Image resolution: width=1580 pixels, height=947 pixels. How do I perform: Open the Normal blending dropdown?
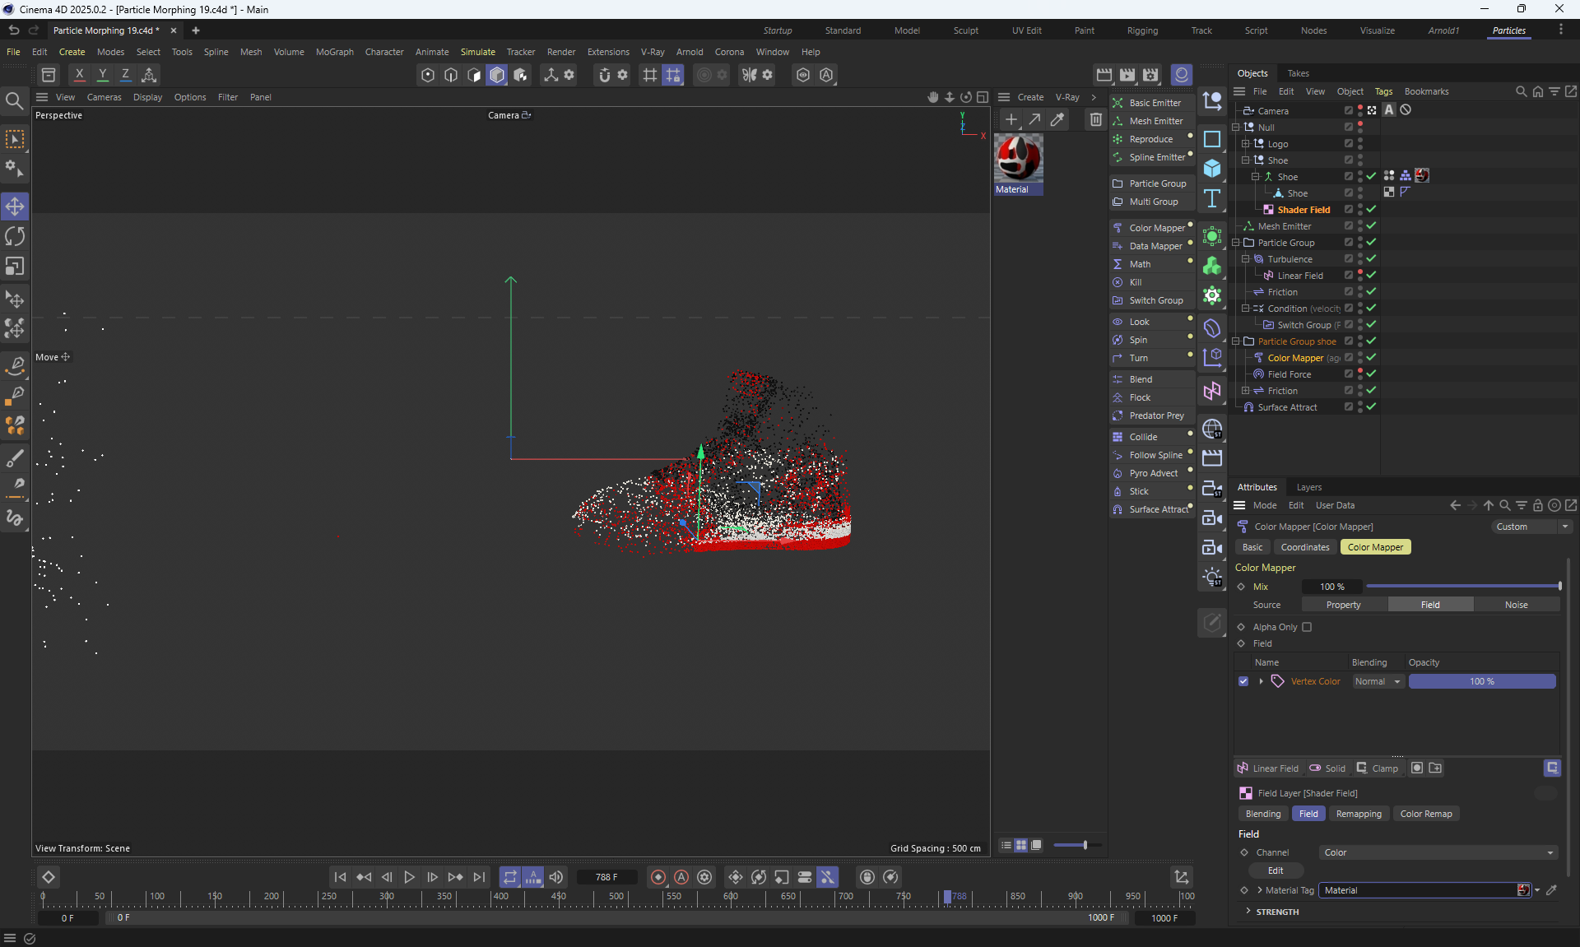coord(1378,681)
